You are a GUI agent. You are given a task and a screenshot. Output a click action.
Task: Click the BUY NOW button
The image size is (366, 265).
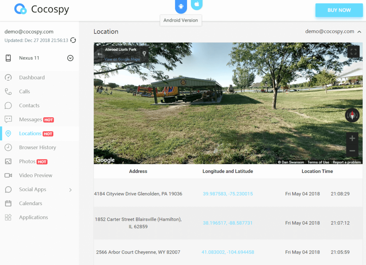pyautogui.click(x=339, y=10)
